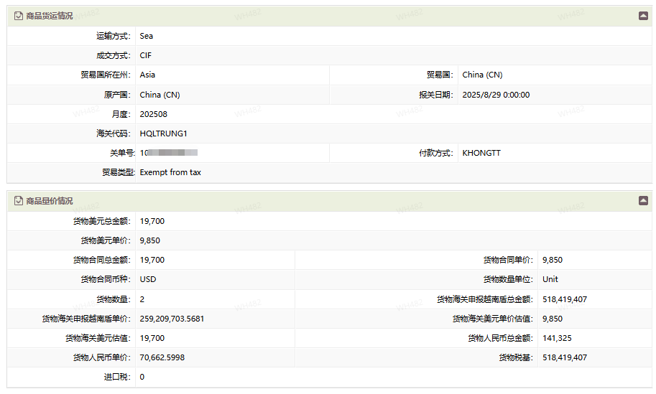
Task: Click the check icon beside 商品量价情况
Action: pyautogui.click(x=19, y=201)
